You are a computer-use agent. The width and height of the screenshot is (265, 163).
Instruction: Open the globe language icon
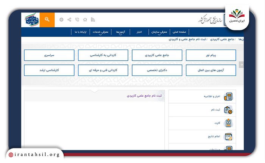[61, 20]
